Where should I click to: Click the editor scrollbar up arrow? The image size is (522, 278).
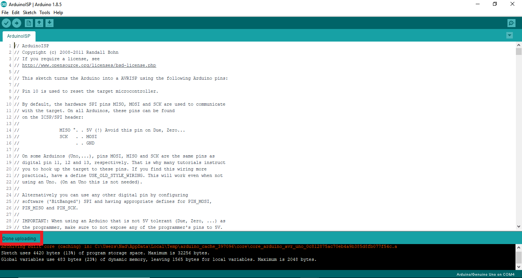point(519,45)
